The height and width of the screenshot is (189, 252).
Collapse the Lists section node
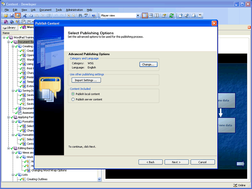pos(13,175)
